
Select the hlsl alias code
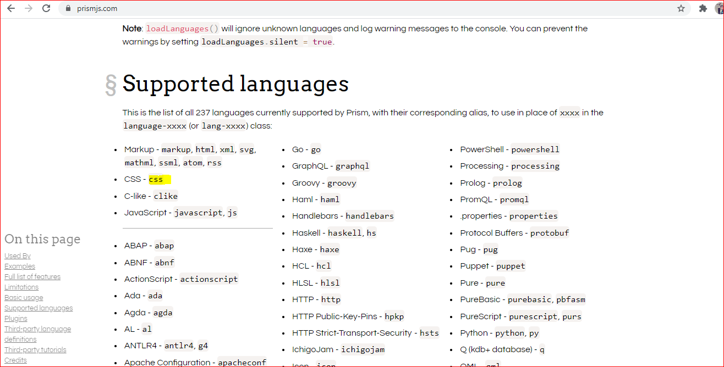pyautogui.click(x=330, y=283)
